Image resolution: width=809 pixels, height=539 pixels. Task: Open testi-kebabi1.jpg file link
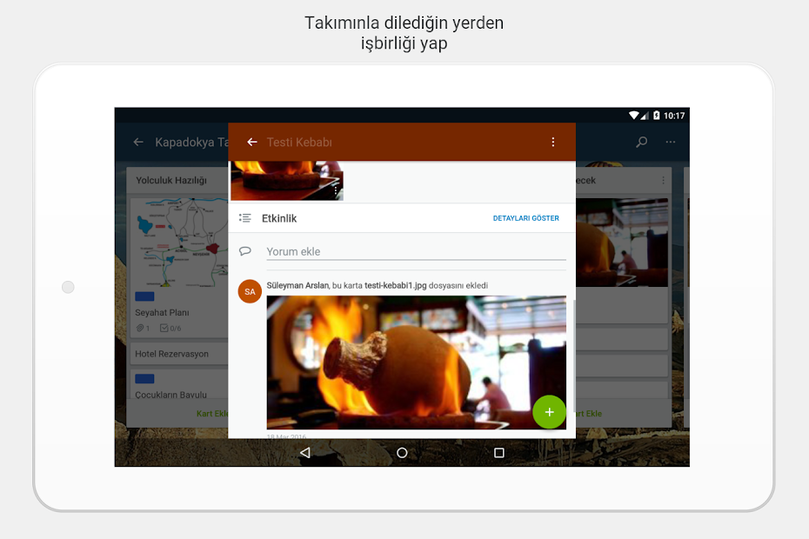396,285
